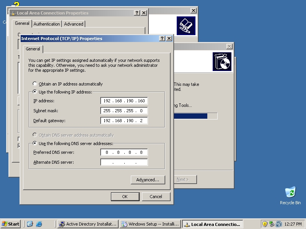Close the Active Directory Installation wizard window
Image resolution: width=306 pixels, height=229 pixels.
coord(194,11)
